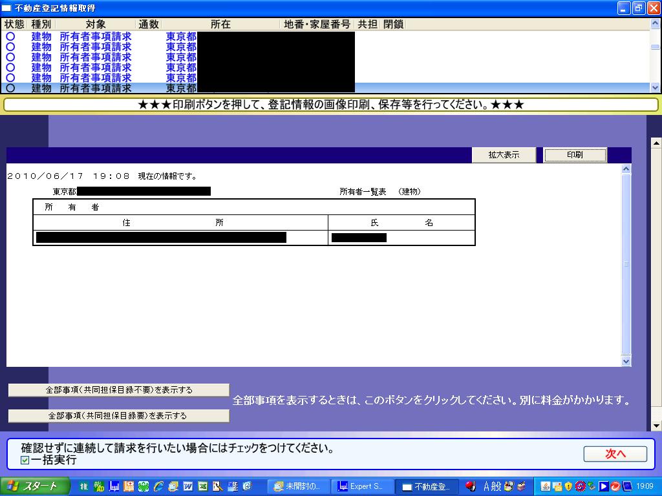Click request list scroll-up arrow
Image resolution: width=662 pixels, height=496 pixels.
click(x=655, y=24)
